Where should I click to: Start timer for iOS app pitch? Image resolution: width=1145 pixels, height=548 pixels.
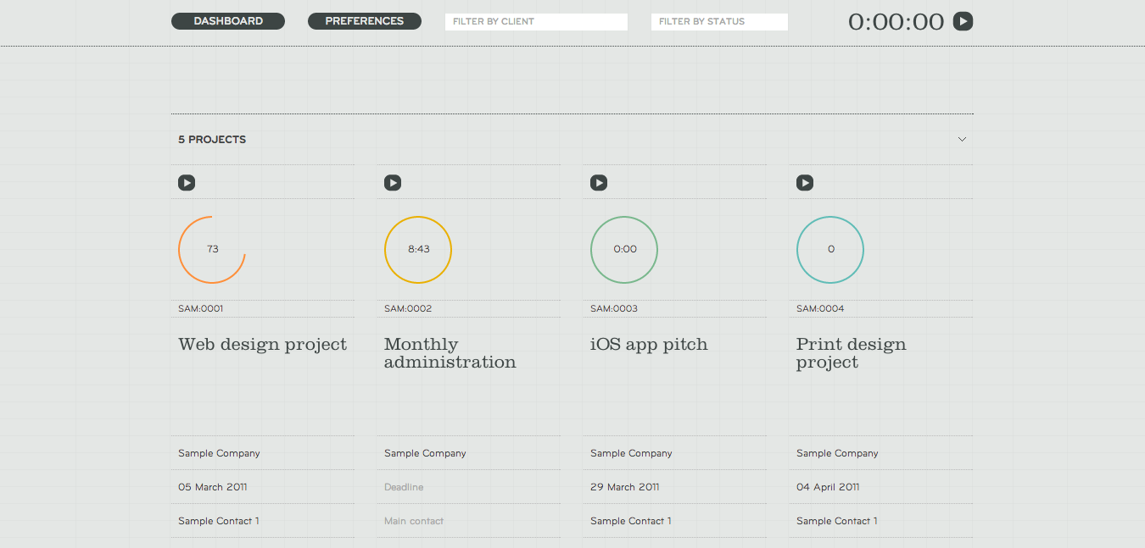point(599,182)
